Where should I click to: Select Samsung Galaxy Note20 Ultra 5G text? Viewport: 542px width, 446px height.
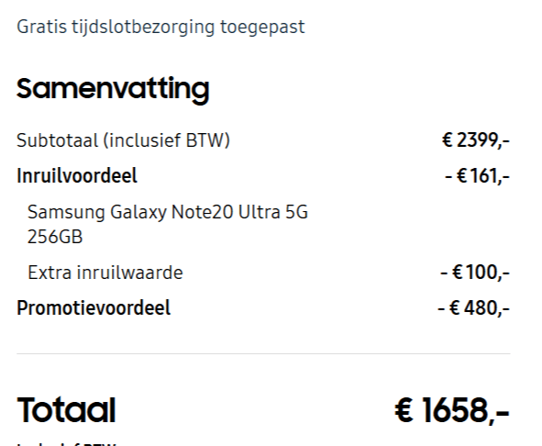pyautogui.click(x=168, y=212)
